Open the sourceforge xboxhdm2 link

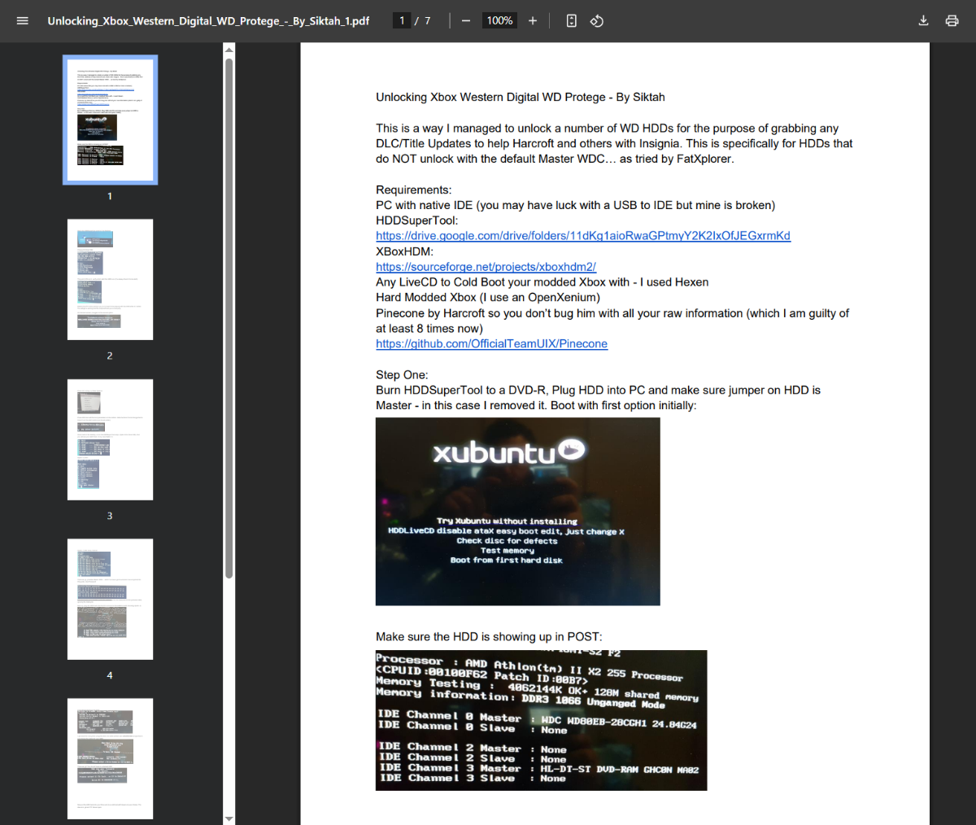tap(486, 267)
